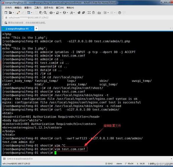Click the compose text input bar at the bottom
Screen dimensions: 173x167
tap(87, 159)
